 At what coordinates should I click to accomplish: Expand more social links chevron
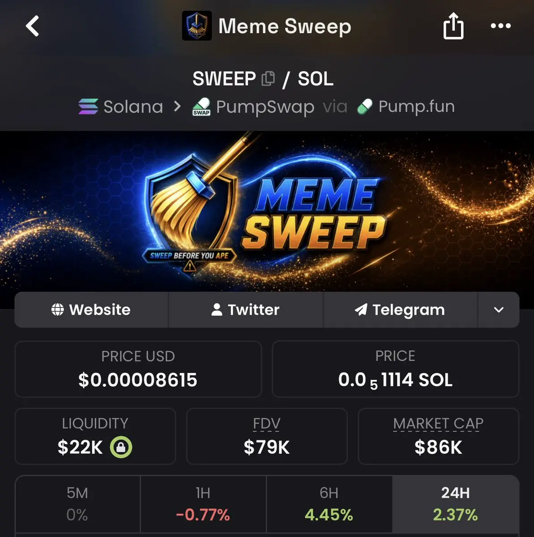[499, 310]
